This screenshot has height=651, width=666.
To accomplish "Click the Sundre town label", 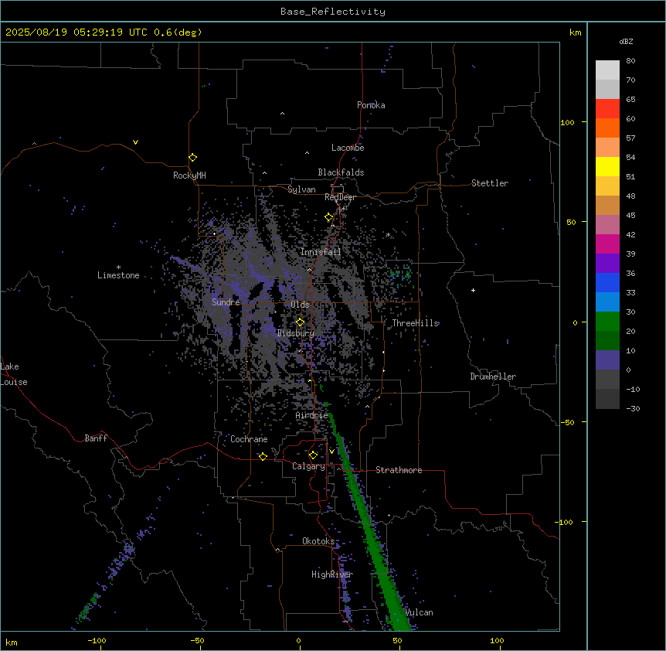I will [x=226, y=302].
